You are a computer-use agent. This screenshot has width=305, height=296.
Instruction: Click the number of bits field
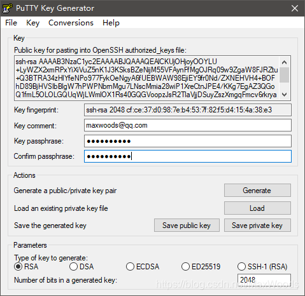pos(264,280)
